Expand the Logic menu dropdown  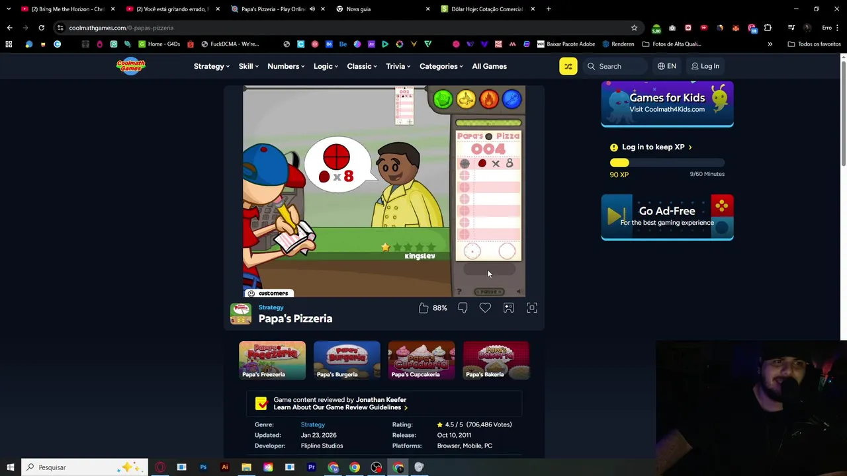326,66
